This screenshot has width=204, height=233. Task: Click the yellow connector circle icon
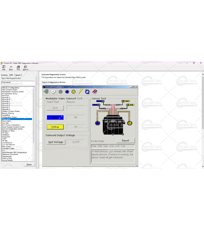point(74,92)
